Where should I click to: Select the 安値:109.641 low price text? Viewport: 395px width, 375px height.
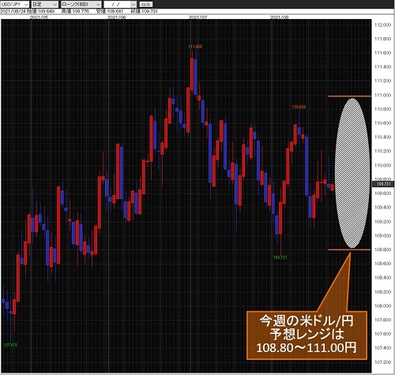tap(110, 11)
